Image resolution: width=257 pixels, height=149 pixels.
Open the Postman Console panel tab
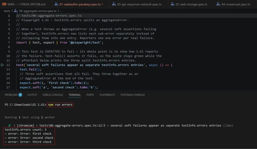[x=133, y=95]
